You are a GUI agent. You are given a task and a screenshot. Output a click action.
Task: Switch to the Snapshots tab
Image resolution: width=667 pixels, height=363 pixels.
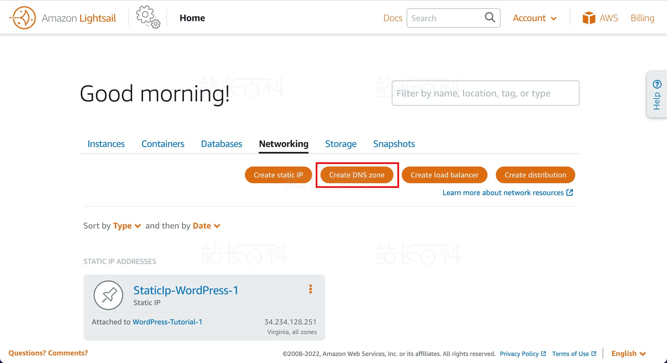[x=394, y=144]
